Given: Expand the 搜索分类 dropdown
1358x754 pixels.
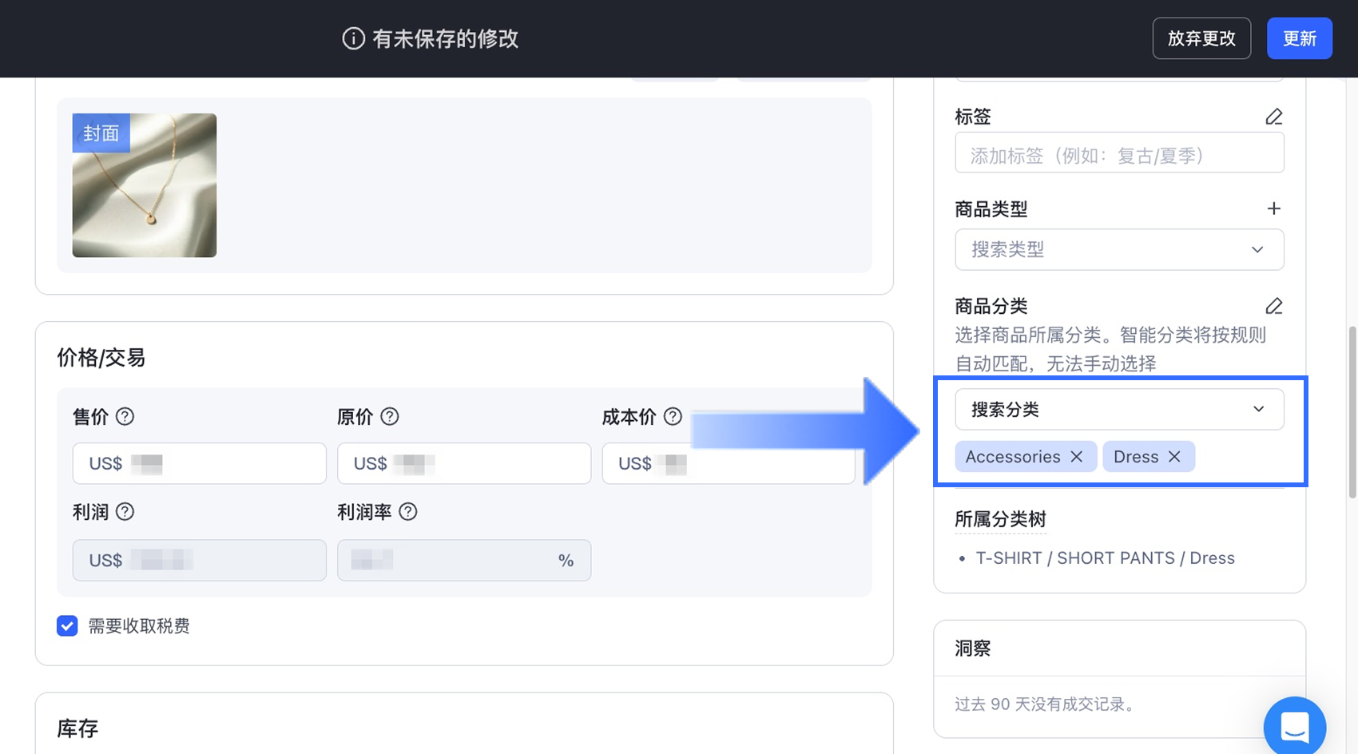Looking at the screenshot, I should (1118, 409).
